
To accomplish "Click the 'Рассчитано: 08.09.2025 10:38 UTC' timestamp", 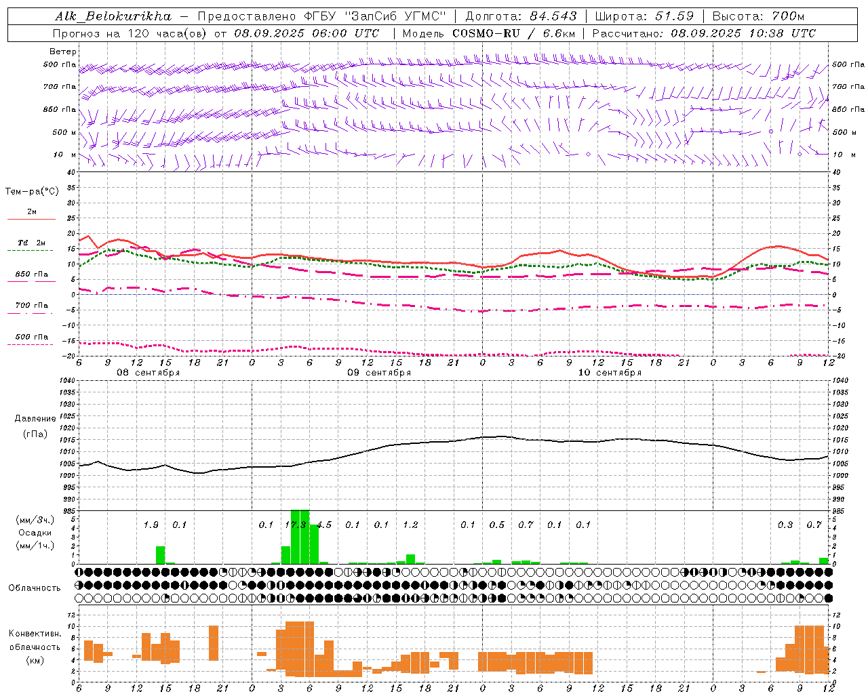I will click(x=704, y=33).
